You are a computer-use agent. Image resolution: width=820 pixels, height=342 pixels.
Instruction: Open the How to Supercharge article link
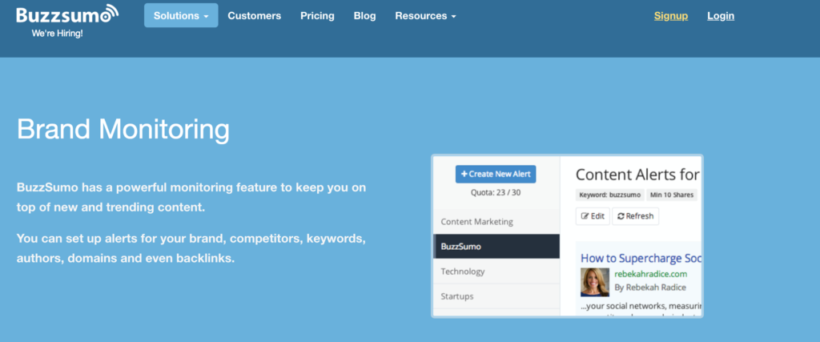(641, 259)
